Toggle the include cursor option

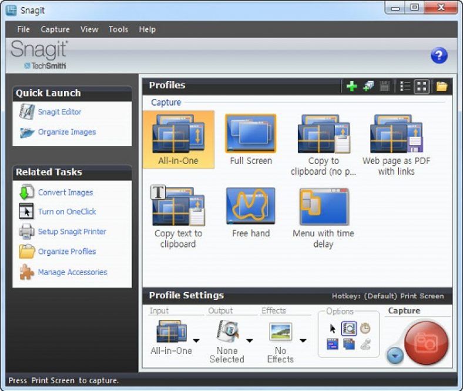point(333,328)
